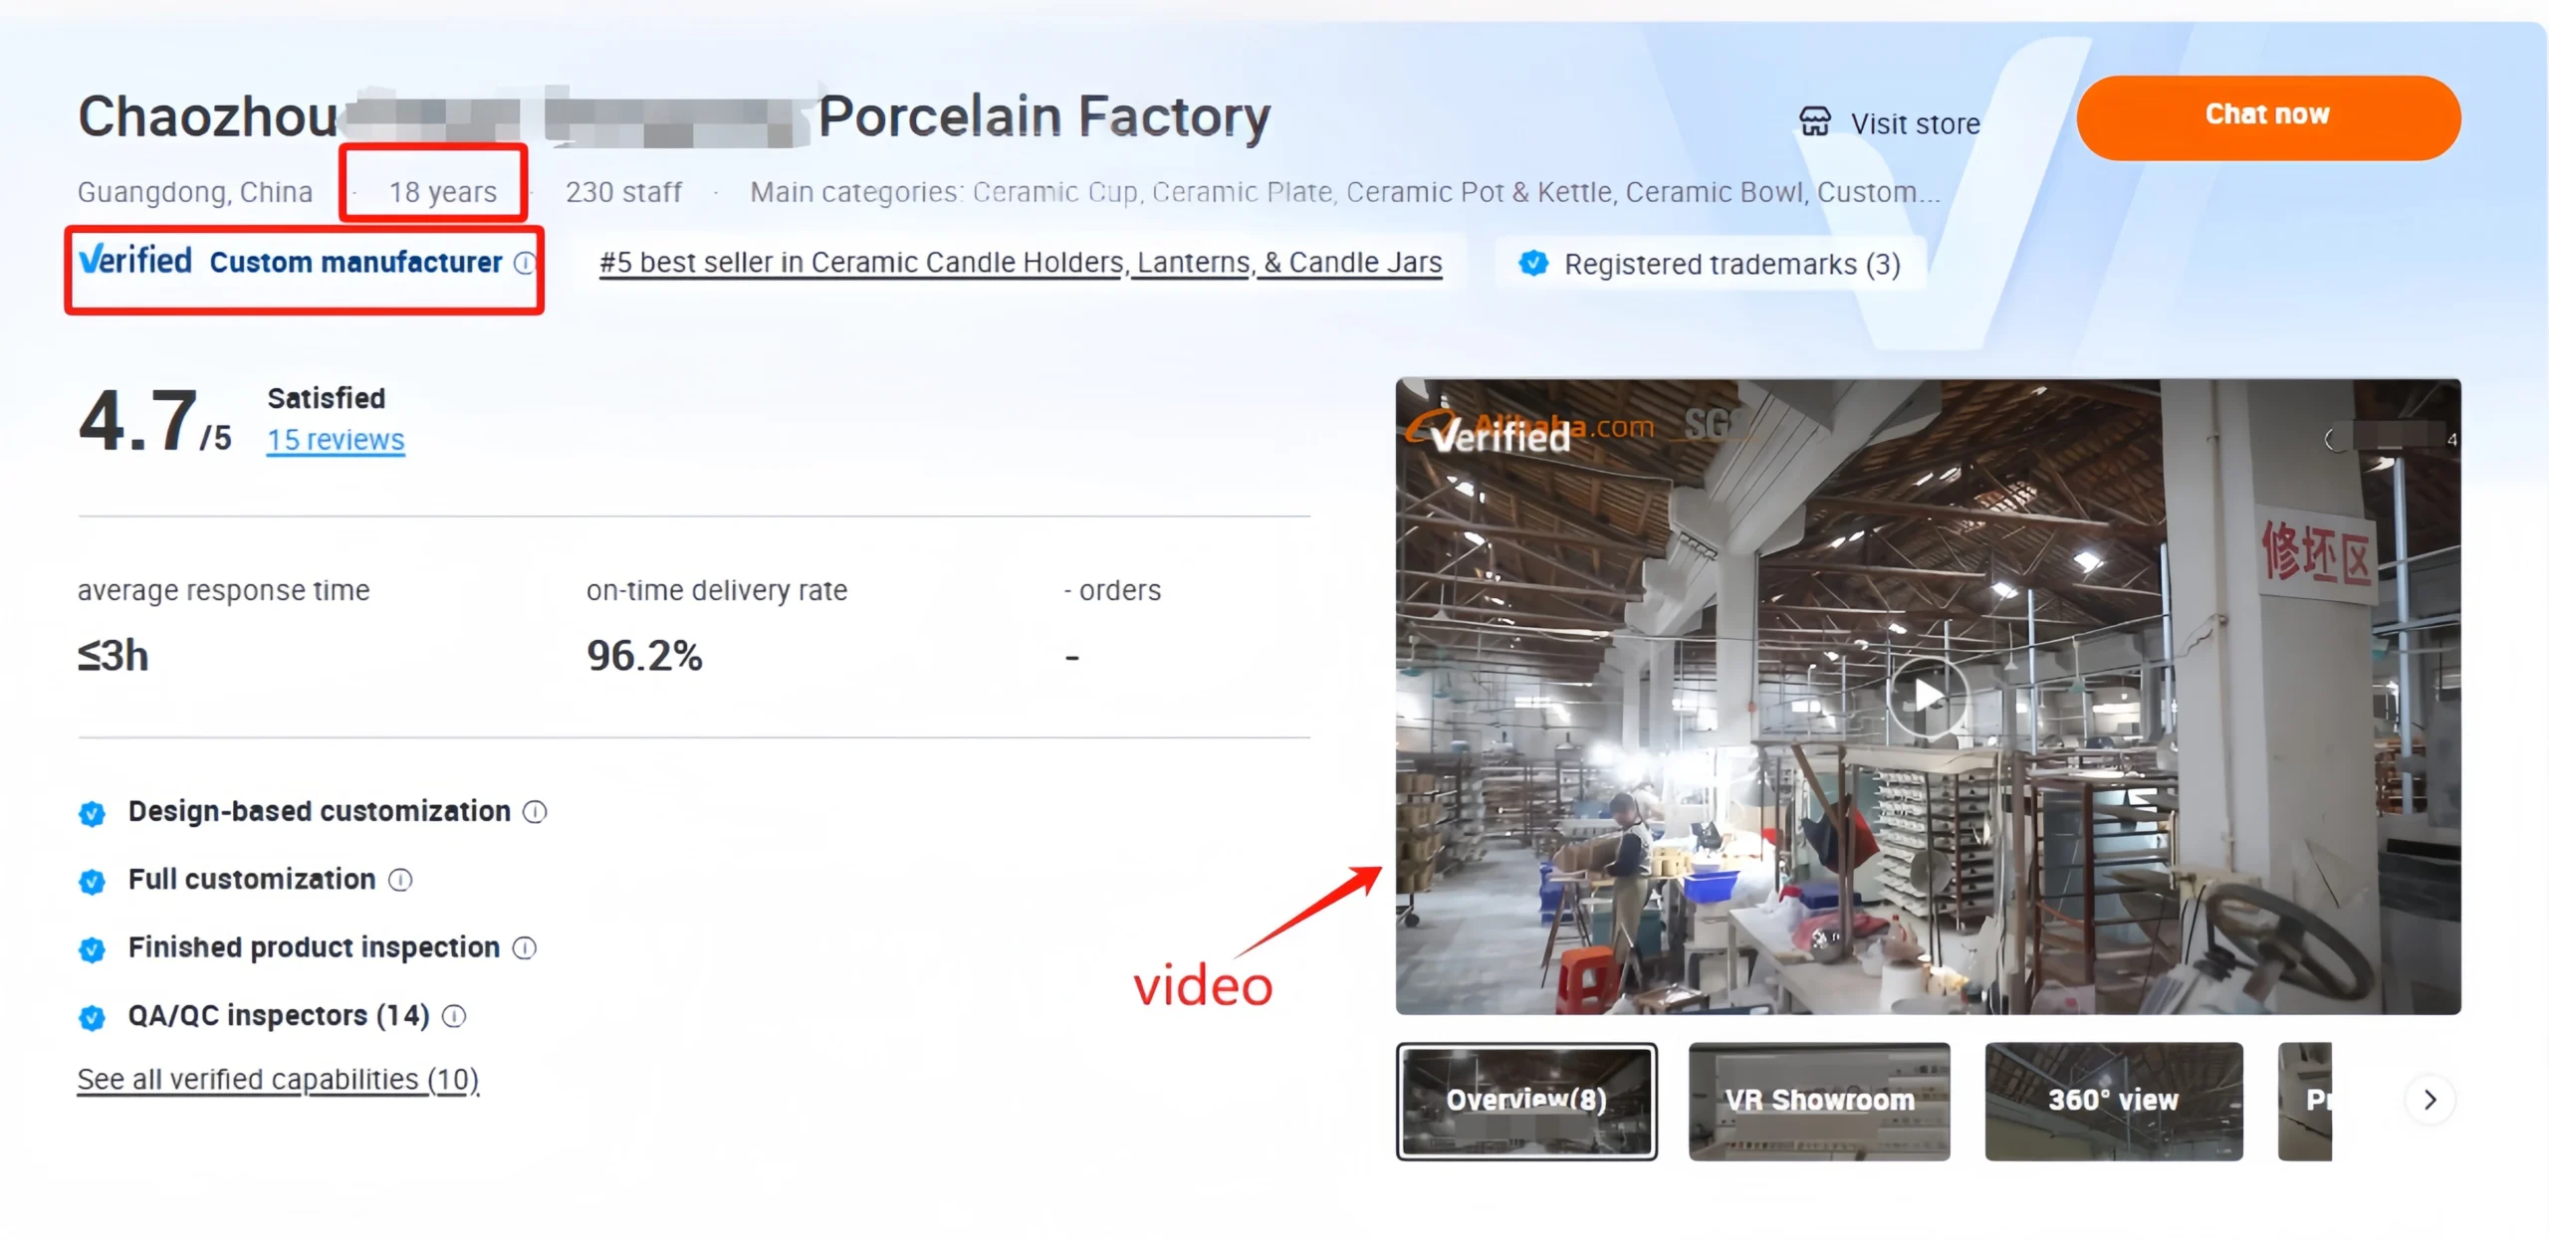Click the Chat now button

point(2268,117)
